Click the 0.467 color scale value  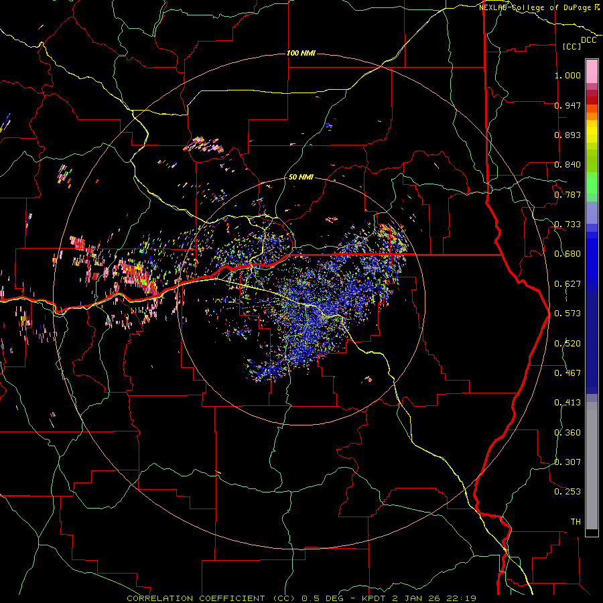pyautogui.click(x=567, y=373)
